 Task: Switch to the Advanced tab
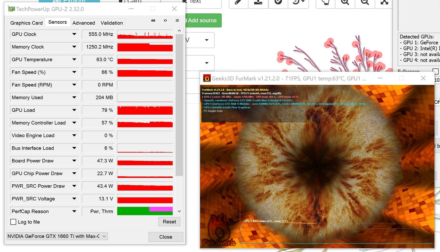click(84, 23)
